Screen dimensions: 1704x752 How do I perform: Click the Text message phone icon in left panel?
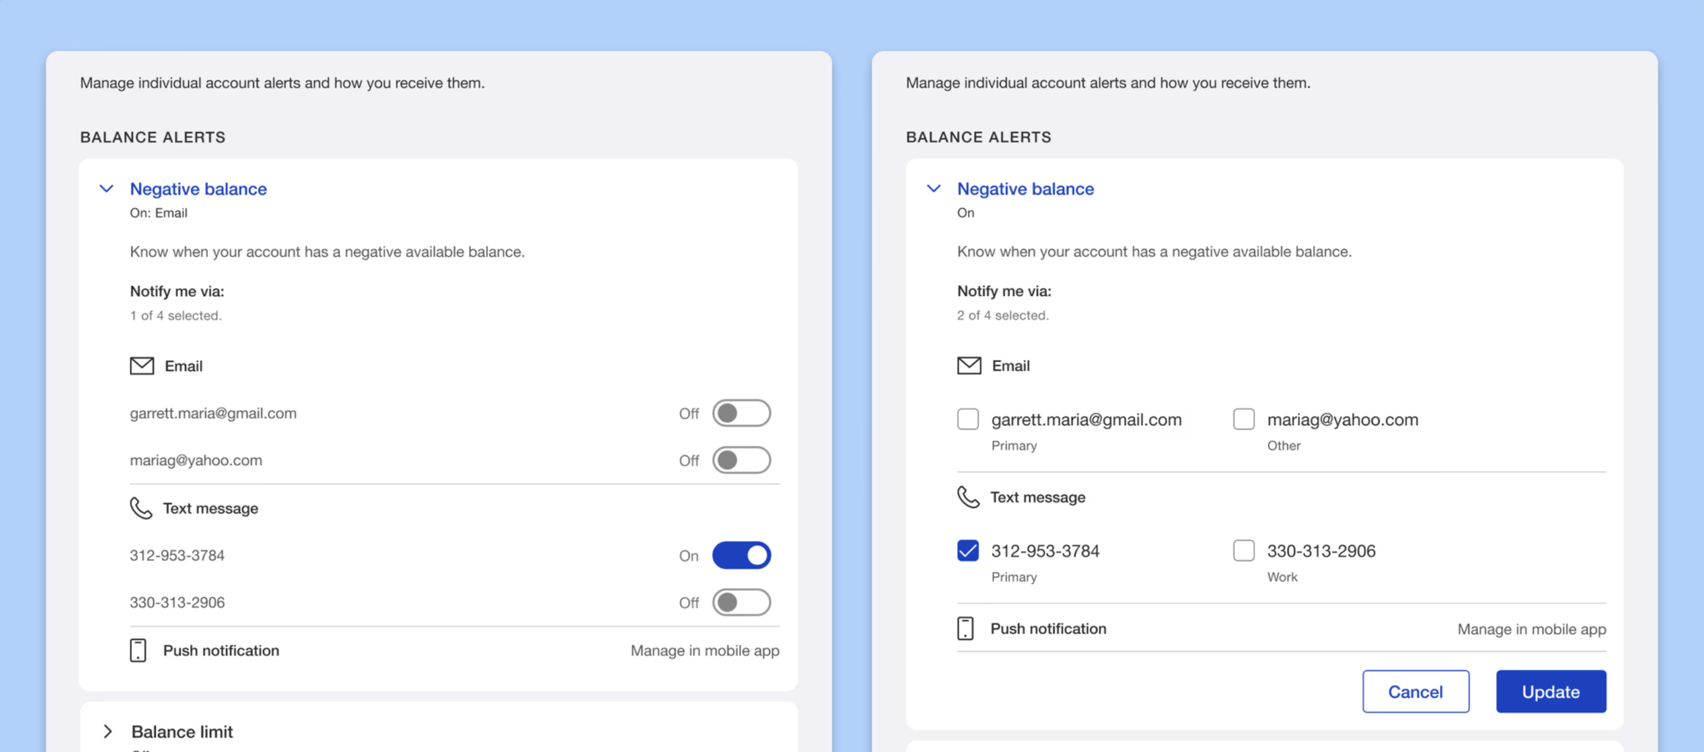[x=140, y=508]
